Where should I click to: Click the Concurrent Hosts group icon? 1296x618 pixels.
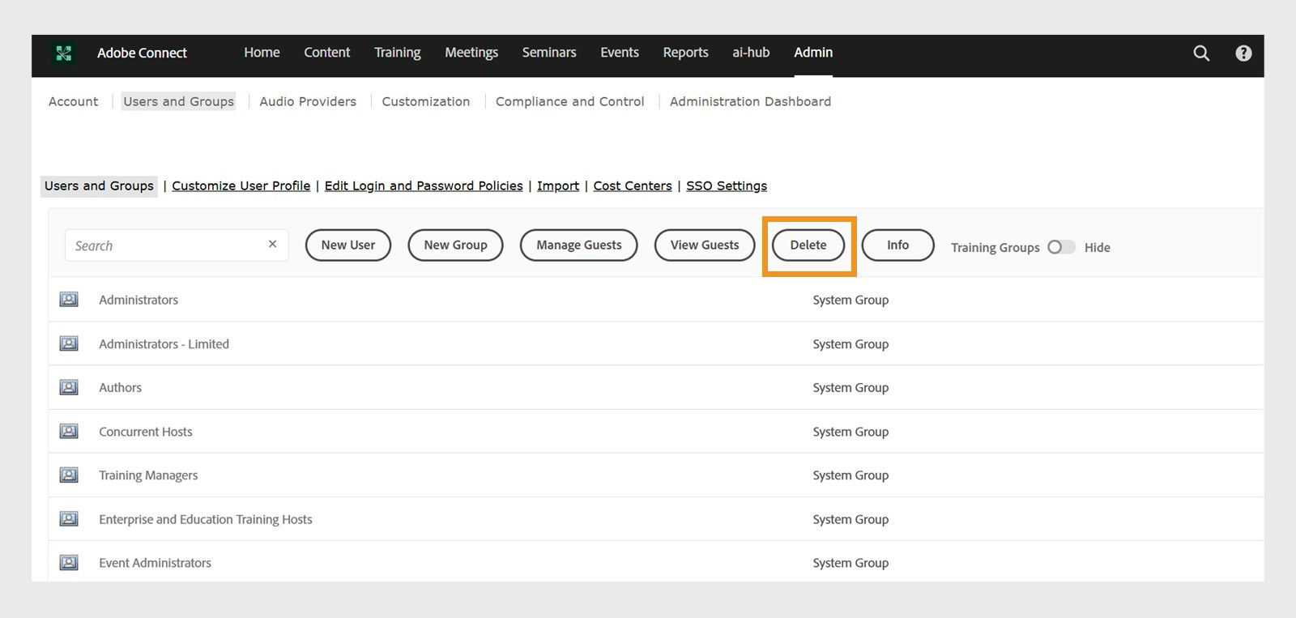click(x=69, y=431)
